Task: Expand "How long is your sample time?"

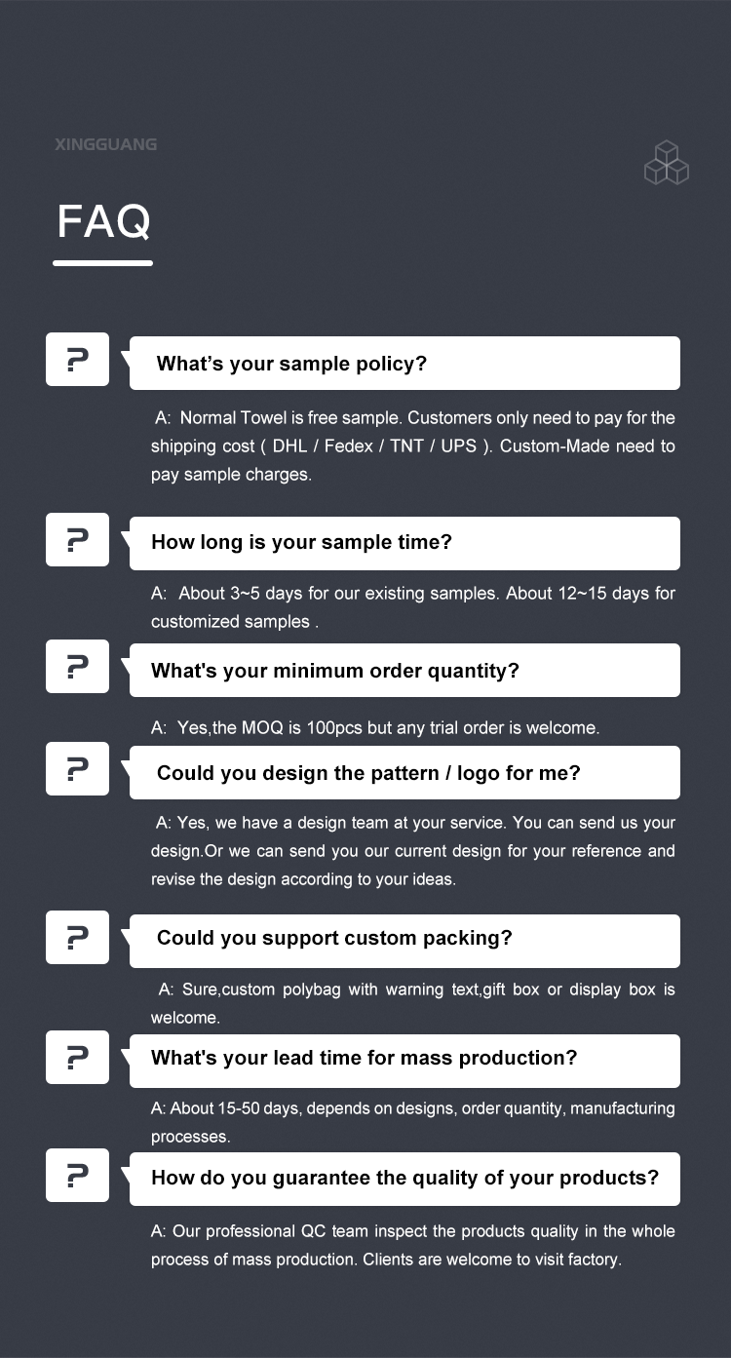Action: pos(404,543)
